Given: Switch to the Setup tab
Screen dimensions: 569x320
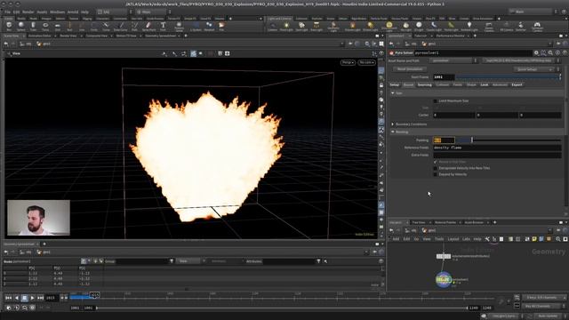Looking at the screenshot, I should (x=395, y=85).
